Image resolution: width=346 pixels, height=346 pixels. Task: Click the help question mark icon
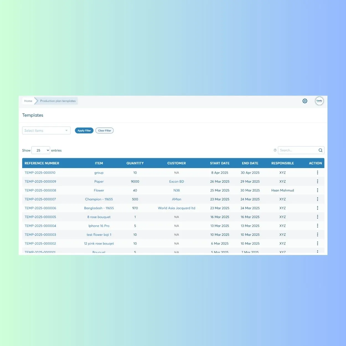pyautogui.click(x=275, y=150)
